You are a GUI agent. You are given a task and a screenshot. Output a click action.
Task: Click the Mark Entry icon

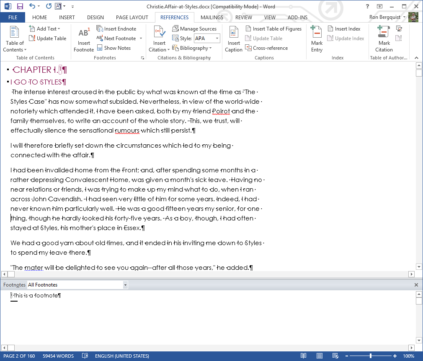(x=317, y=33)
